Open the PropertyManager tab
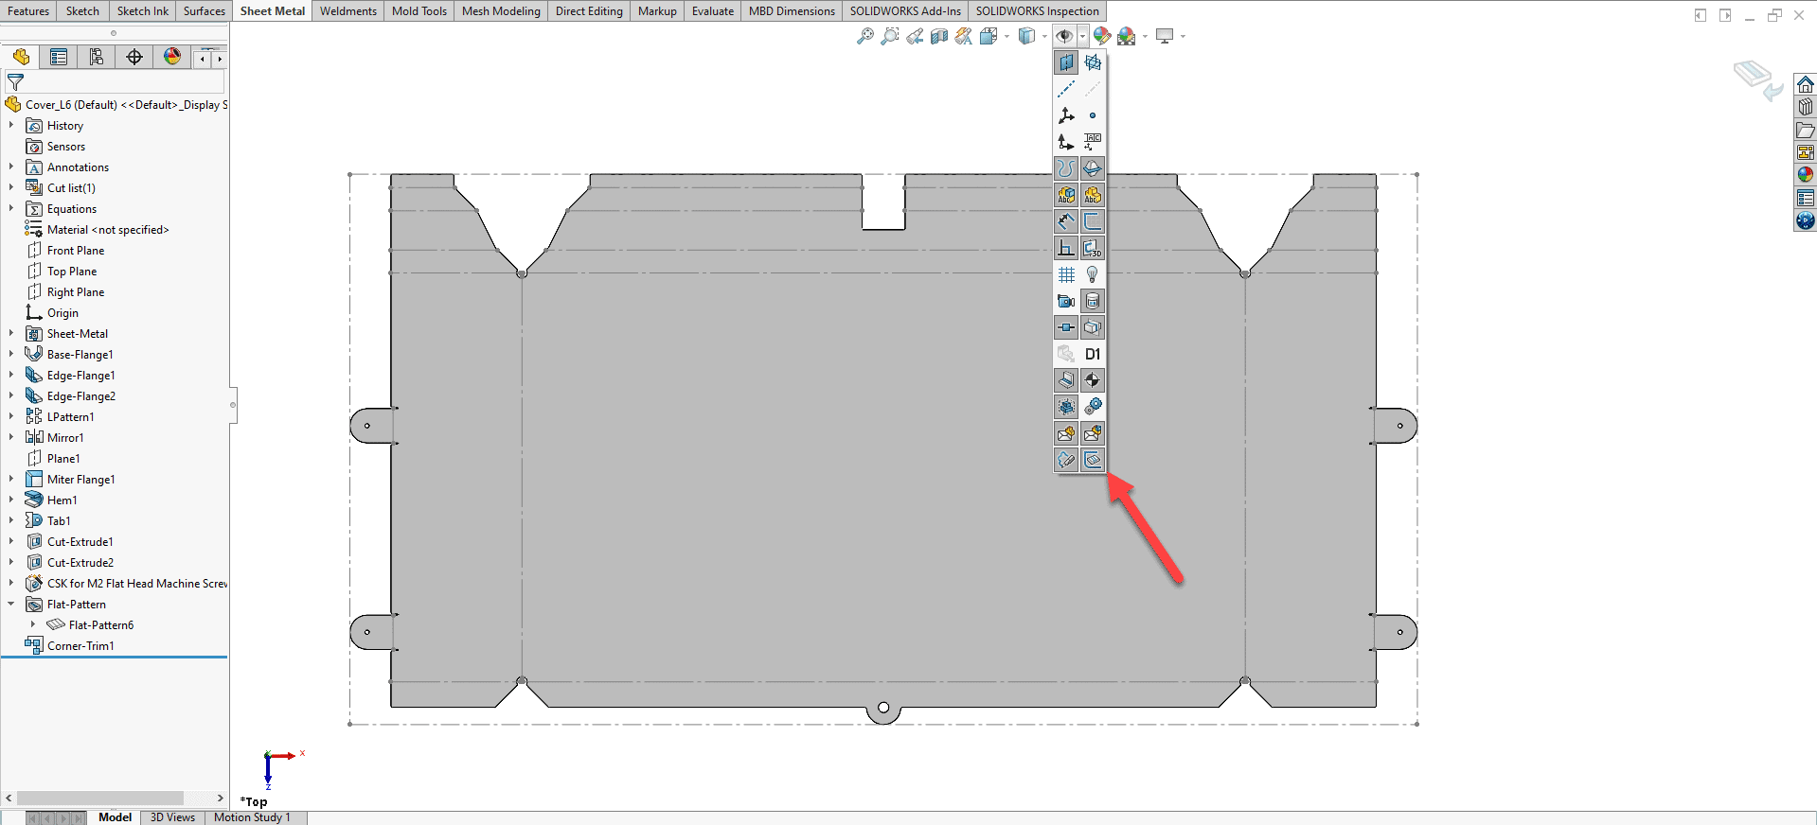The width and height of the screenshot is (1817, 825). point(59,57)
